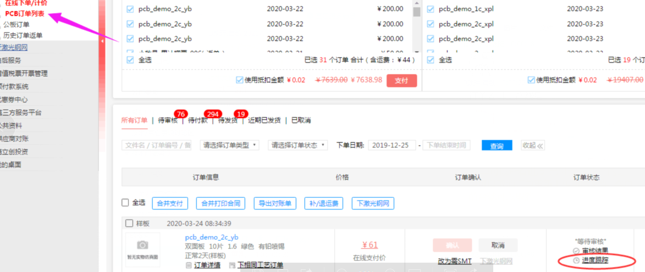Click the red 294 badge on 待付款
The image size is (645, 272).
pos(212,114)
